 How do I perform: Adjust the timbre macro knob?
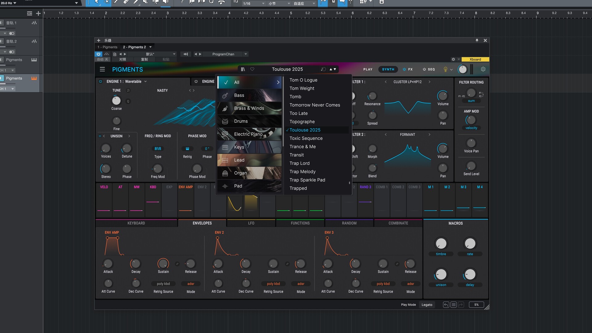coord(441,244)
